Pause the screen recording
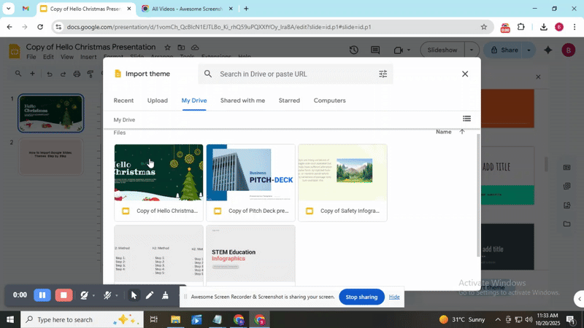Image resolution: width=584 pixels, height=328 pixels. 42,295
